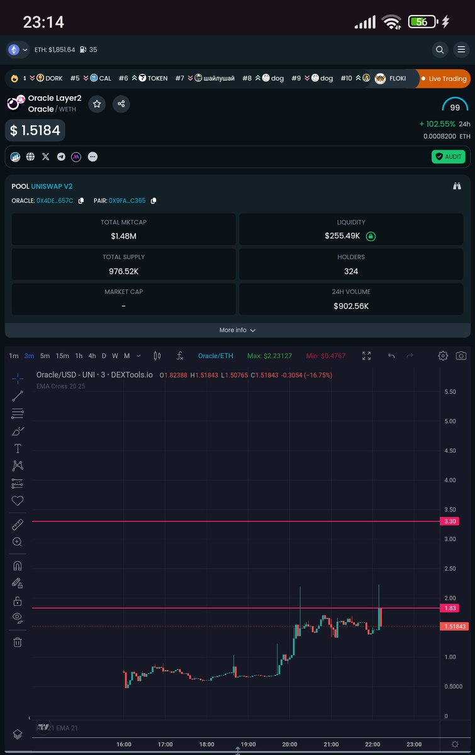Open hot pair #7 шайлушай
Viewport: 475px width, 755px height.
pyautogui.click(x=204, y=79)
